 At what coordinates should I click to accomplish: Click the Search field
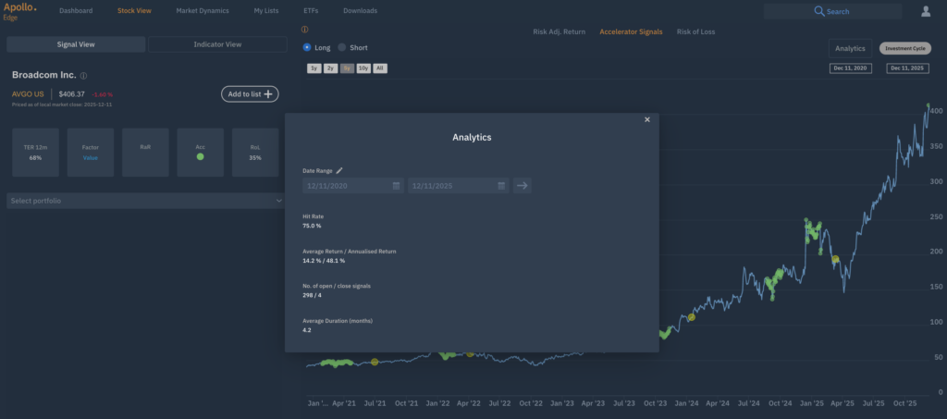click(832, 11)
